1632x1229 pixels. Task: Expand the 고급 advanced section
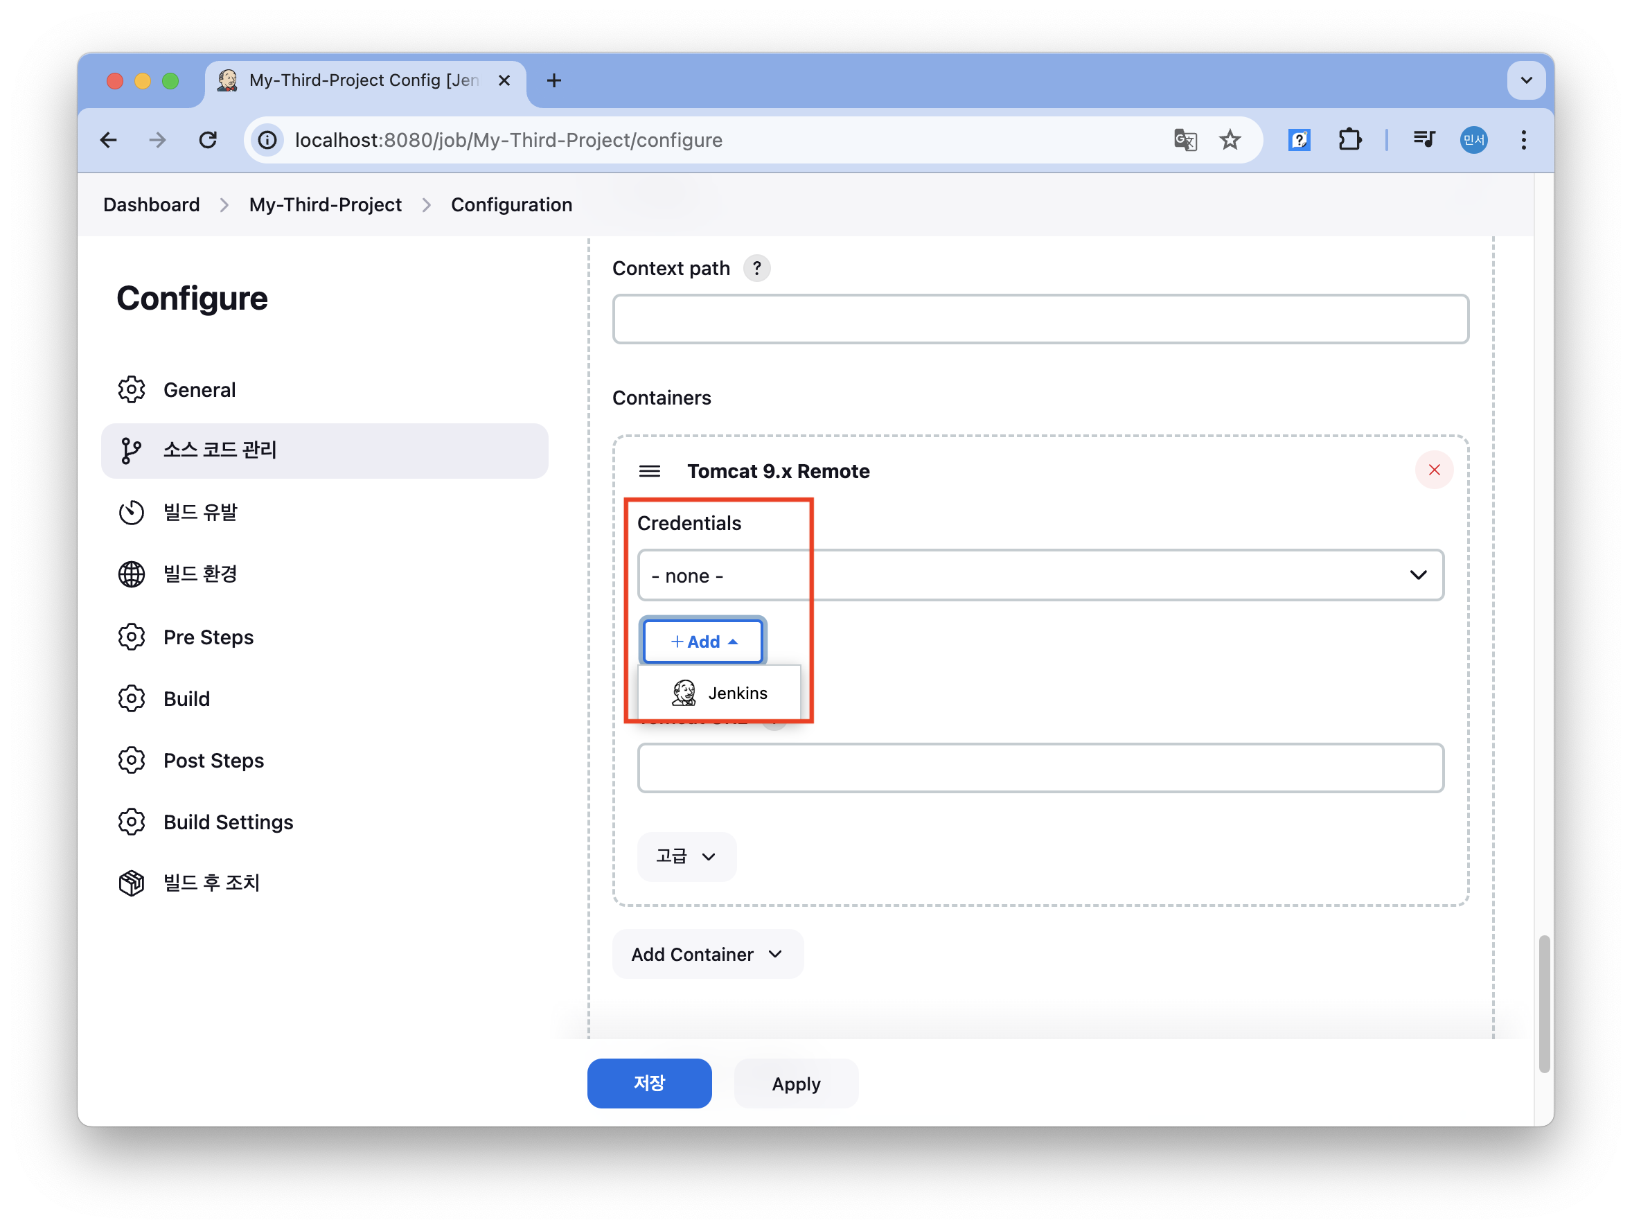(686, 856)
